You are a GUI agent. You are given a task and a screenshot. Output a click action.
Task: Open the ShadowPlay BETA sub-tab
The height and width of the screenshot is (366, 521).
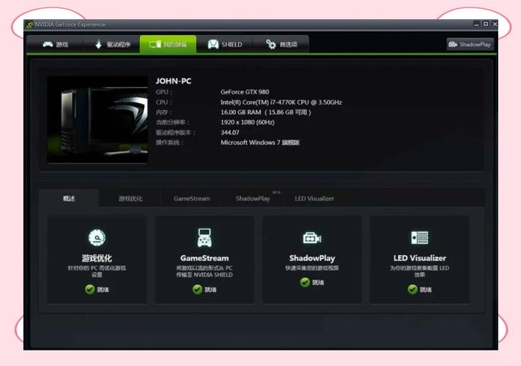point(253,198)
